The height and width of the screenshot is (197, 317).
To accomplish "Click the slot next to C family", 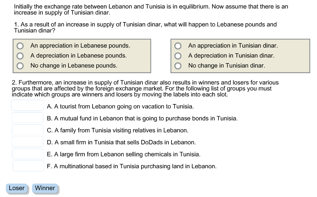I will point(28,130).
